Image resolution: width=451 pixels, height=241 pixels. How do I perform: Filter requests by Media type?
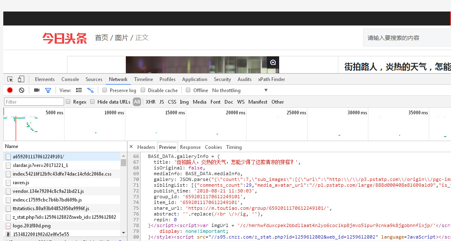coord(200,102)
